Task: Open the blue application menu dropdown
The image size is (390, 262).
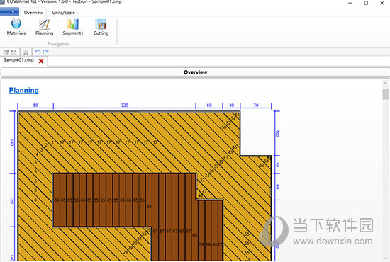Action: 9,11
